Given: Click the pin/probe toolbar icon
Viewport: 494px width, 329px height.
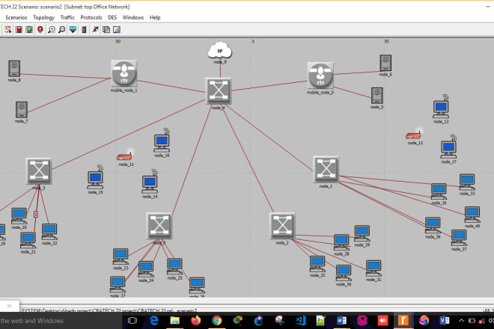Looking at the screenshot, I should [x=95, y=30].
